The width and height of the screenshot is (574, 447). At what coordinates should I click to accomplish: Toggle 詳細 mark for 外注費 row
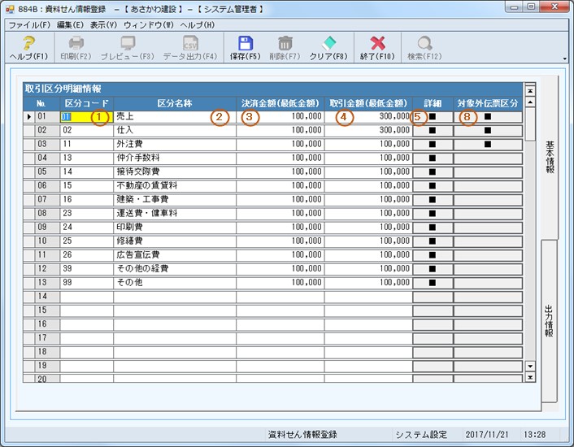pos(433,144)
